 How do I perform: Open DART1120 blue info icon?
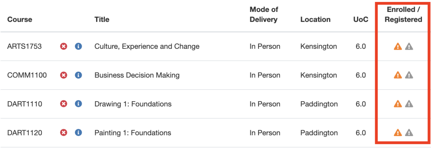click(x=78, y=133)
